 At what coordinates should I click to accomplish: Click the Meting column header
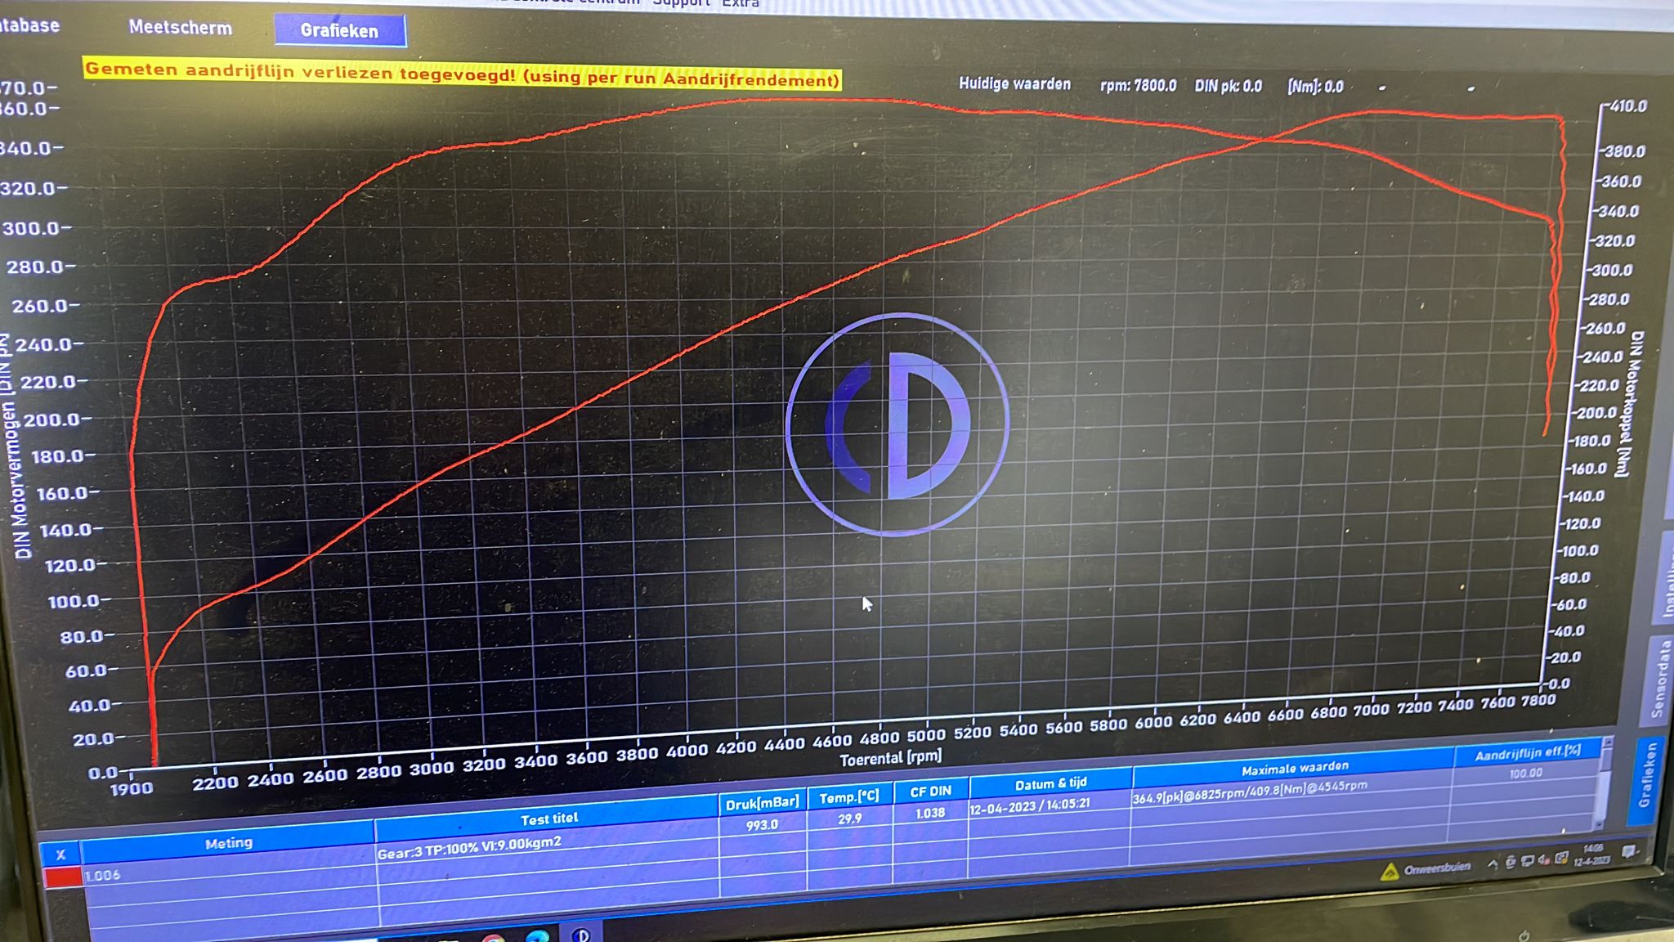pos(228,842)
